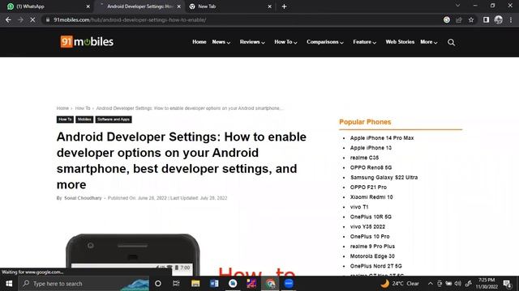Open OPPO Reno8 5G link

tap(371, 167)
